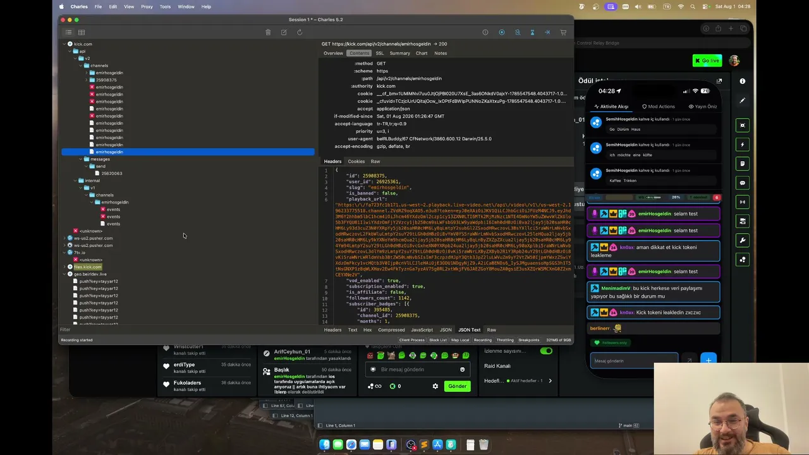Click the Filter field in Charles
Screen dimensions: 809x455
coord(190,329)
